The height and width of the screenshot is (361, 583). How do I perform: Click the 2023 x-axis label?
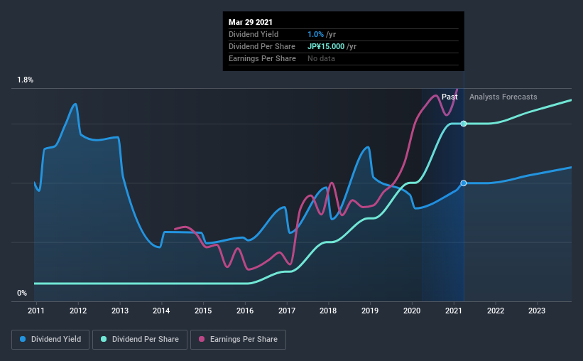coord(537,311)
